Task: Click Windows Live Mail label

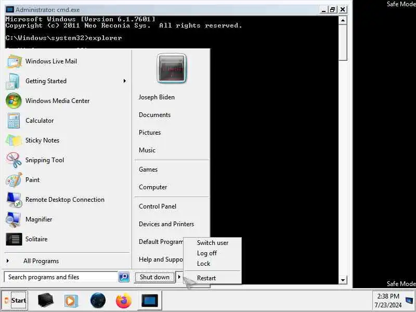Action: point(51,61)
